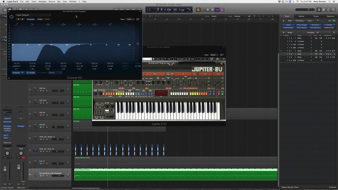Image resolution: width=338 pixels, height=190 pixels.
Task: Toggle MIDI In icon in event list
Action: pos(330,21)
